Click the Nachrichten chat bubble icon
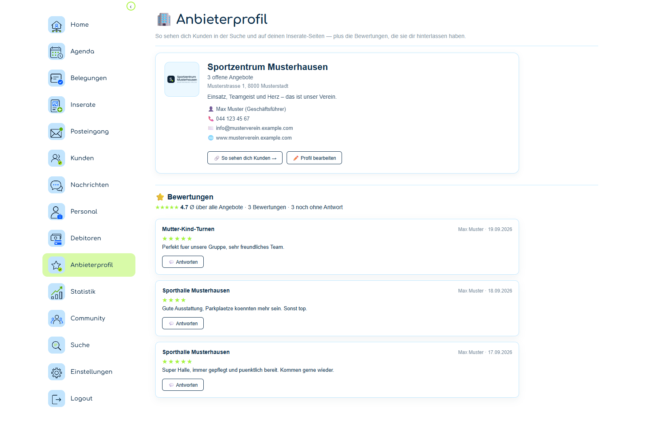 tap(57, 185)
